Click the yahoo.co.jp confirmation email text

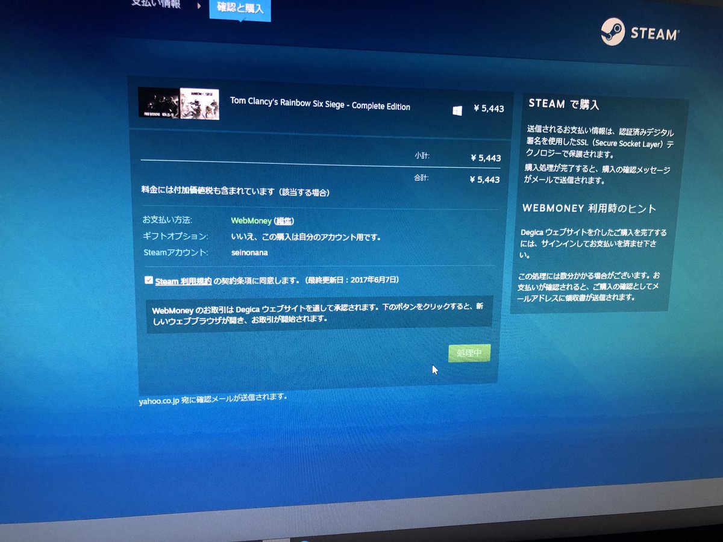coord(213,400)
